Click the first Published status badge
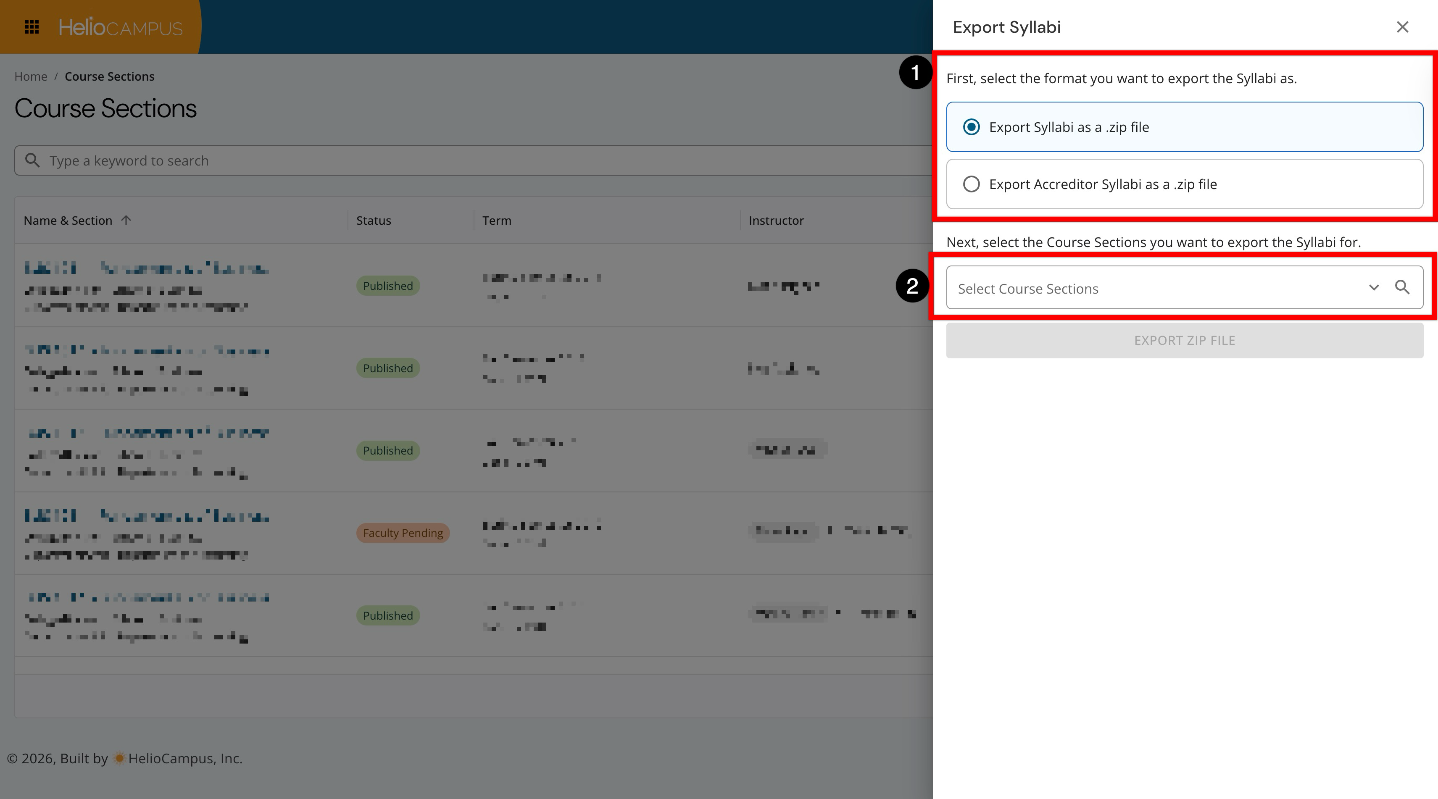 pos(387,286)
